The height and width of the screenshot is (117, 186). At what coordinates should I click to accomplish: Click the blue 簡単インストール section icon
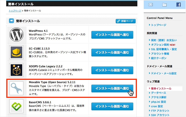[x=11, y=21]
